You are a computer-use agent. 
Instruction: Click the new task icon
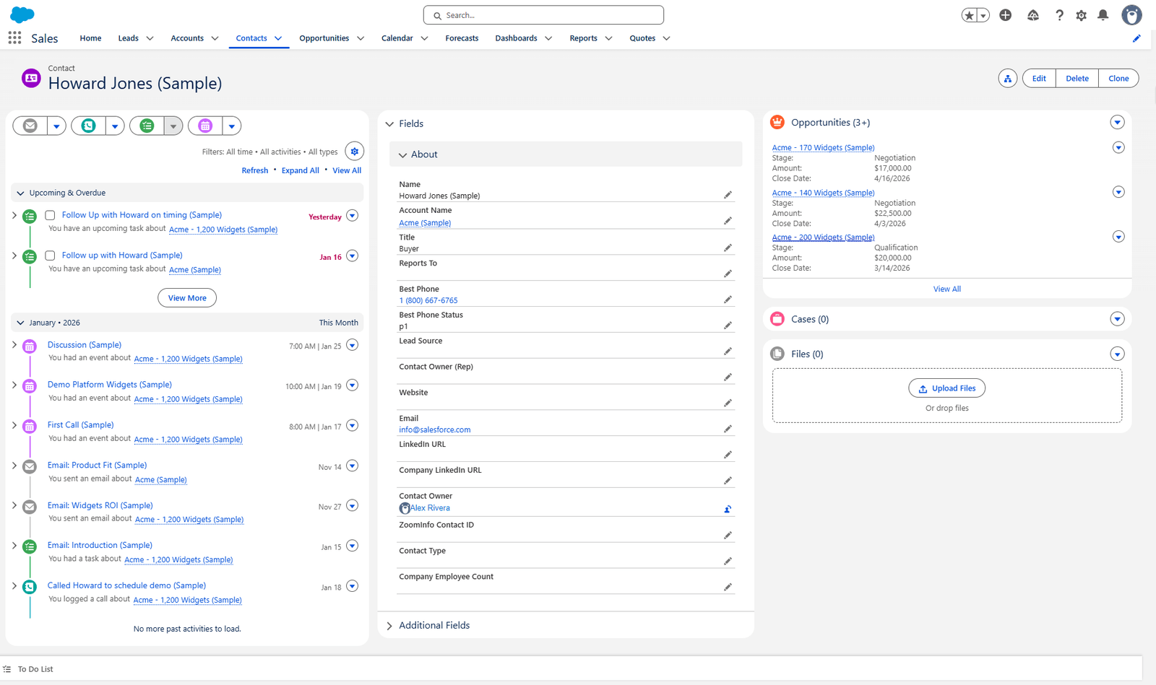[147, 126]
